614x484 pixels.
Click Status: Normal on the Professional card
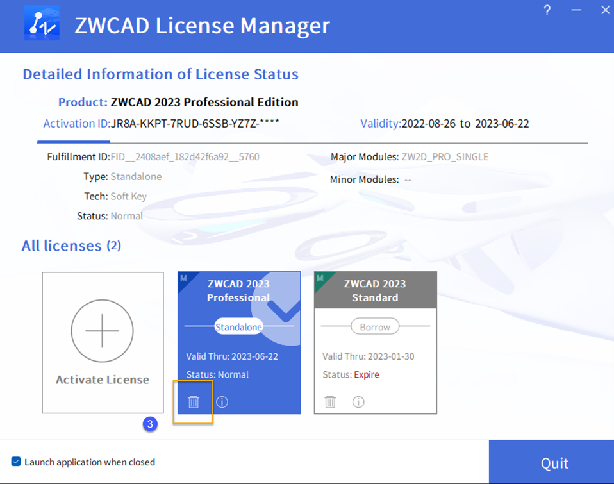217,375
